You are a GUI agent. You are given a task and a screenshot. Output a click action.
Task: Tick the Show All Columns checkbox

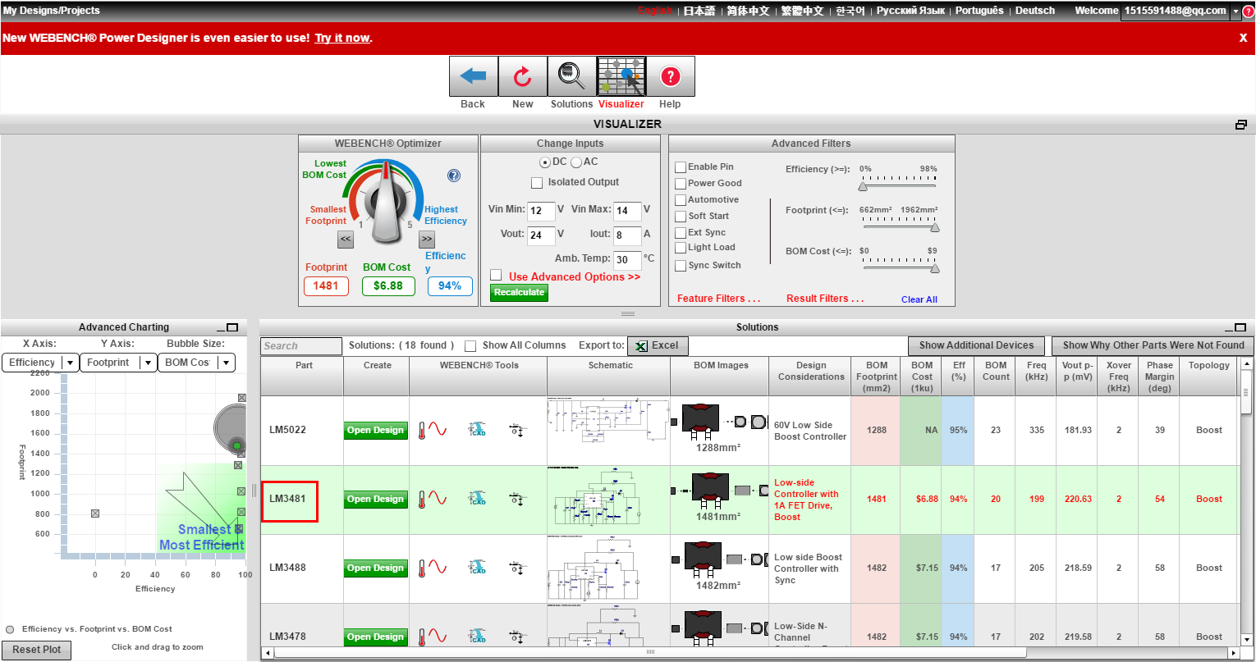tap(470, 345)
